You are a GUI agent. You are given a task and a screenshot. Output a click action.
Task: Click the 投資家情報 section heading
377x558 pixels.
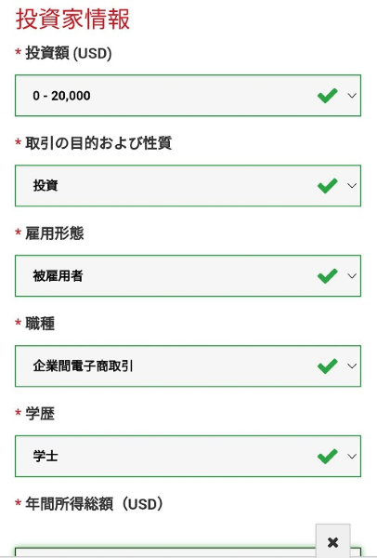(x=72, y=19)
